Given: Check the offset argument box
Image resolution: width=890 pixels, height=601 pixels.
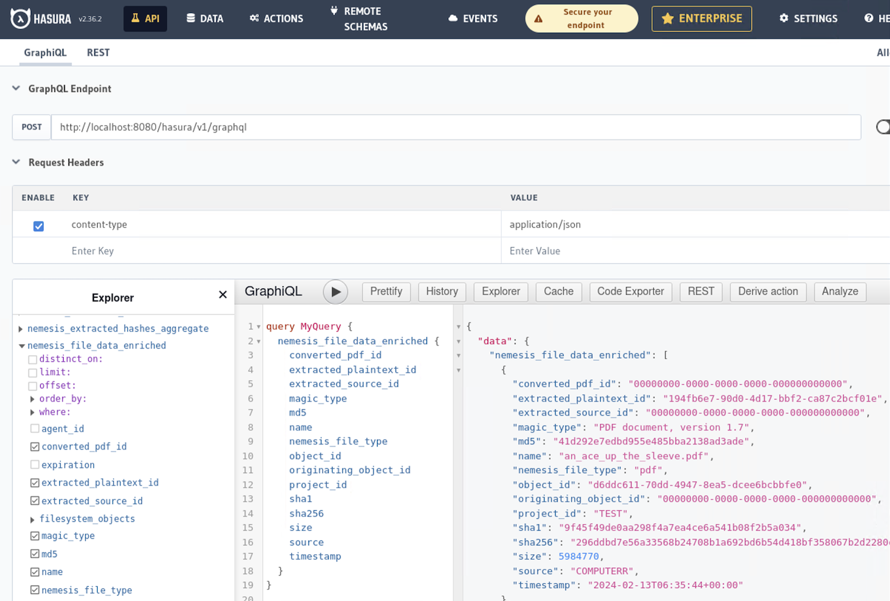Looking at the screenshot, I should point(33,386).
